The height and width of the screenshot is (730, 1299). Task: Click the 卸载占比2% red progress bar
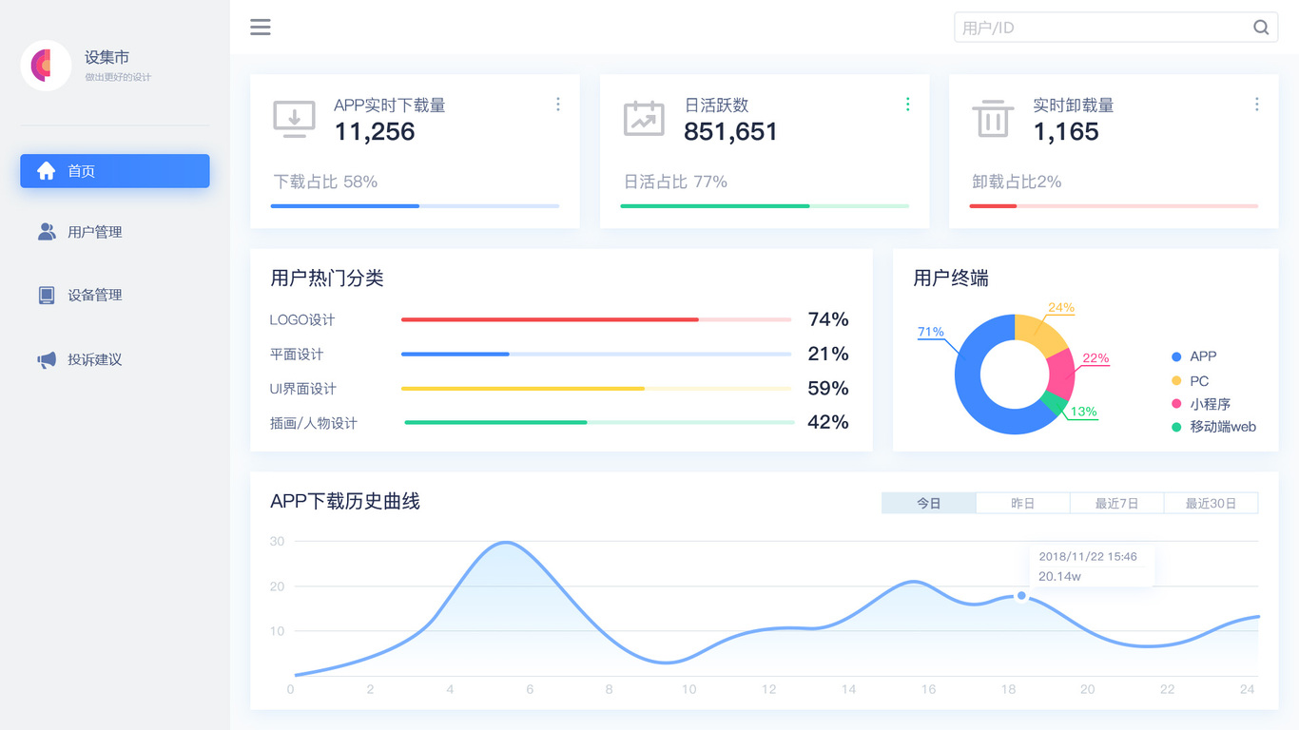(1114, 205)
